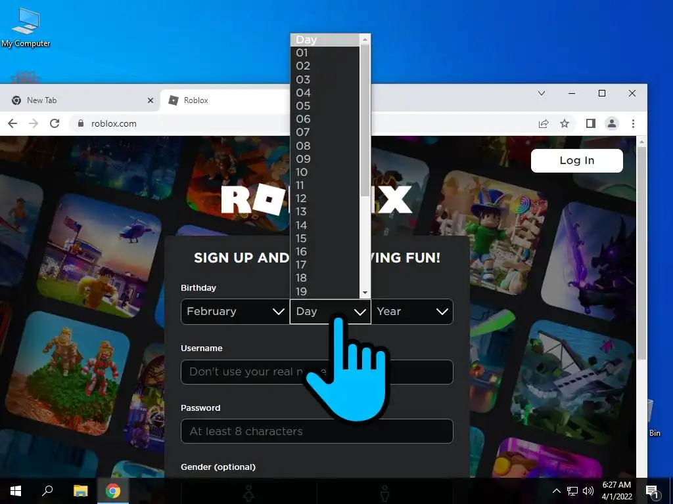Viewport: 673px width, 504px height.
Task: Open File Explorer from taskbar
Action: click(x=80, y=491)
